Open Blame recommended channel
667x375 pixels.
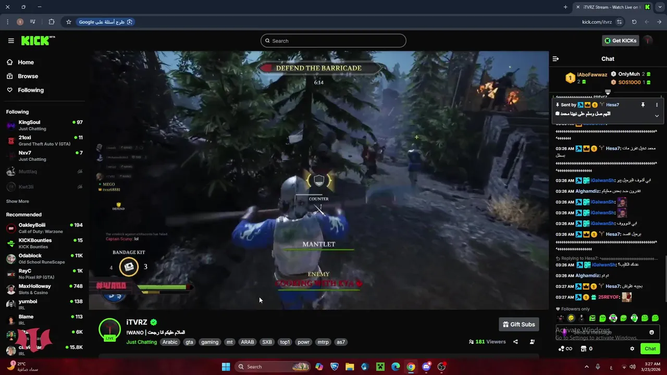coord(44,320)
